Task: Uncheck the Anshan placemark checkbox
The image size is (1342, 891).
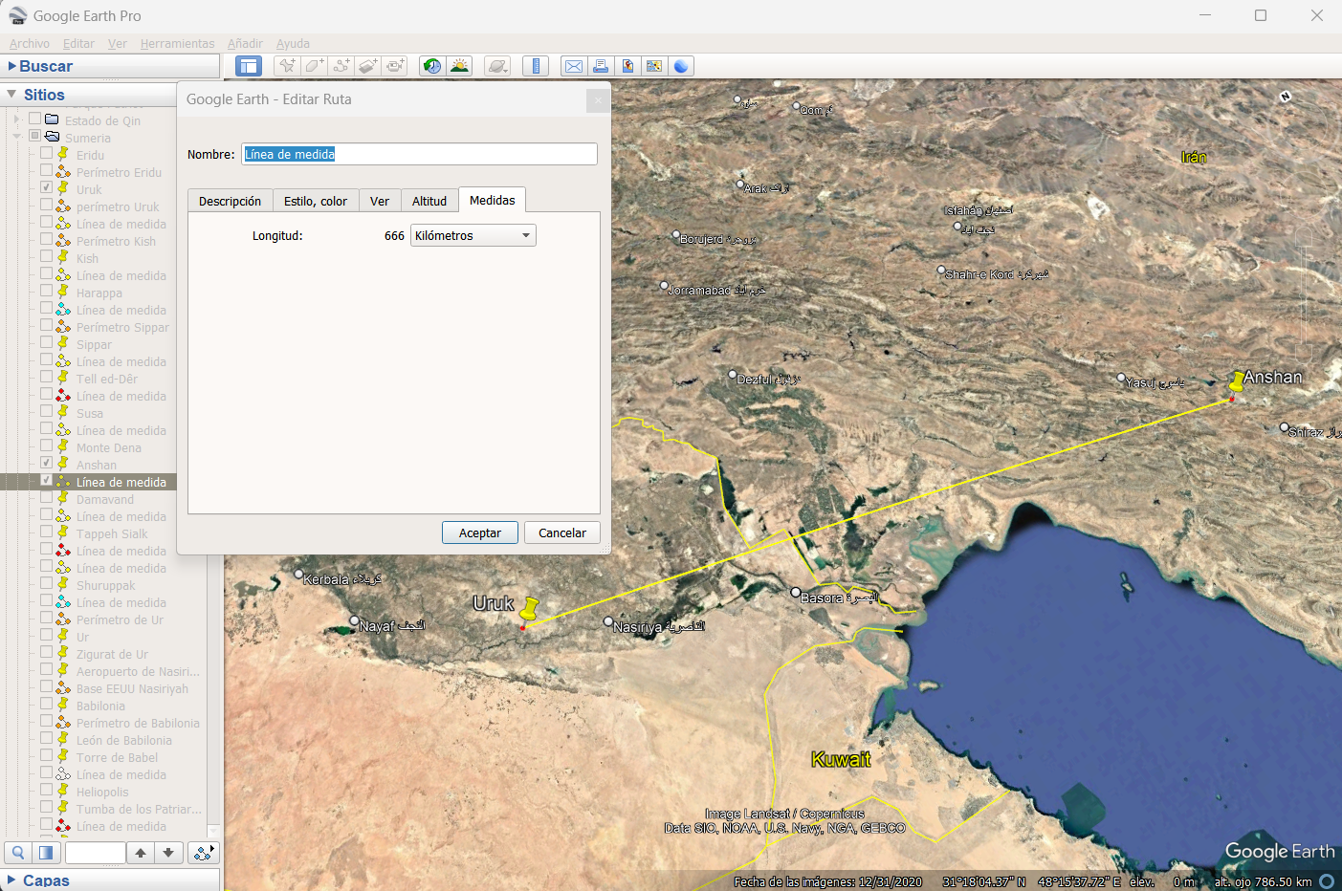Action: [x=46, y=463]
